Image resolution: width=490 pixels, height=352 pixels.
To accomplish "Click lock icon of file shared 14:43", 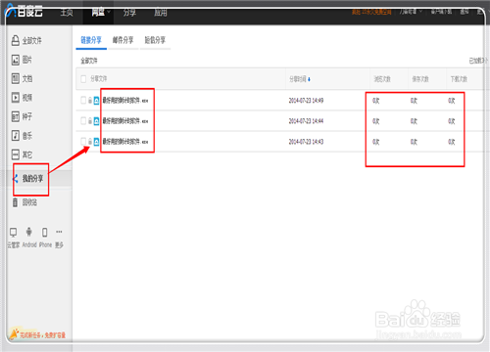I will [90, 142].
